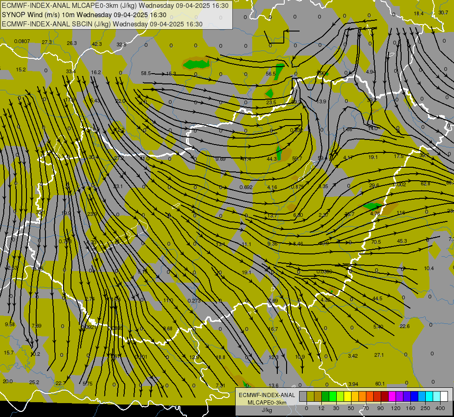Select the map value 42.3

tap(97, 44)
